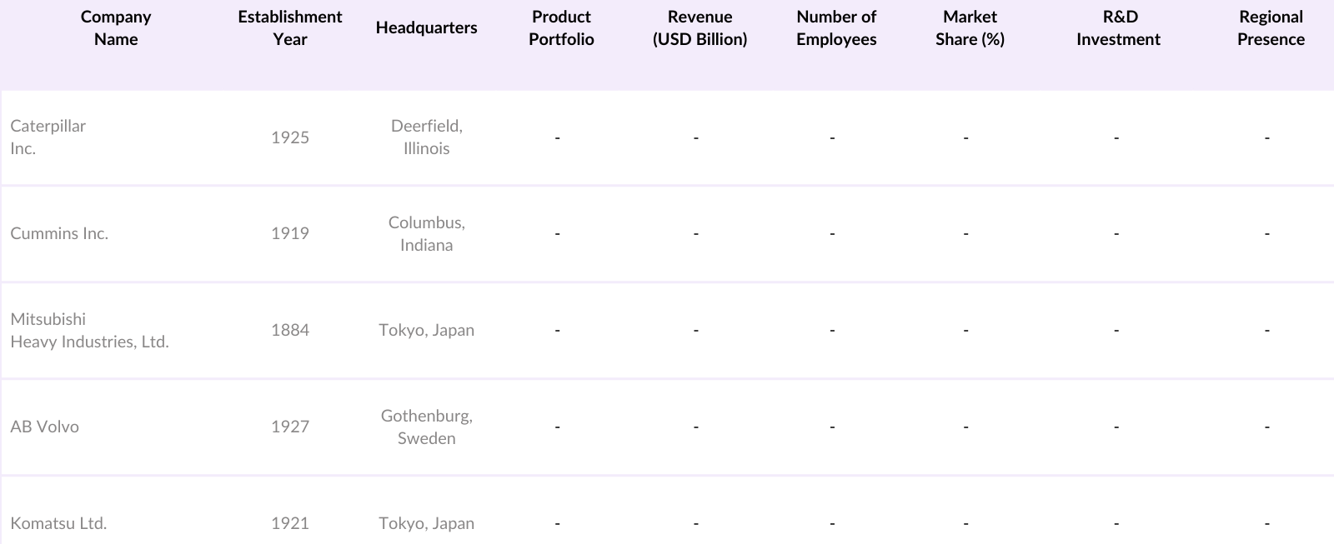
Task: Click the Establishment Year column header
Action: pyautogui.click(x=290, y=28)
